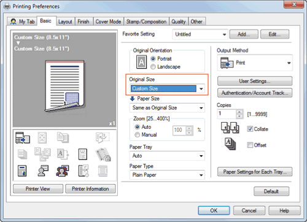
Task: Click the grayed two overlapping documents icon in status grid
Action: [x=63, y=137]
